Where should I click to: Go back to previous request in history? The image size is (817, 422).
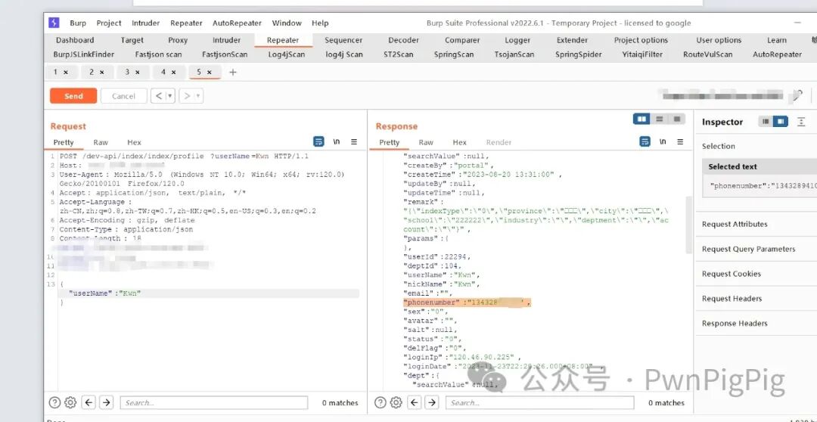[158, 96]
